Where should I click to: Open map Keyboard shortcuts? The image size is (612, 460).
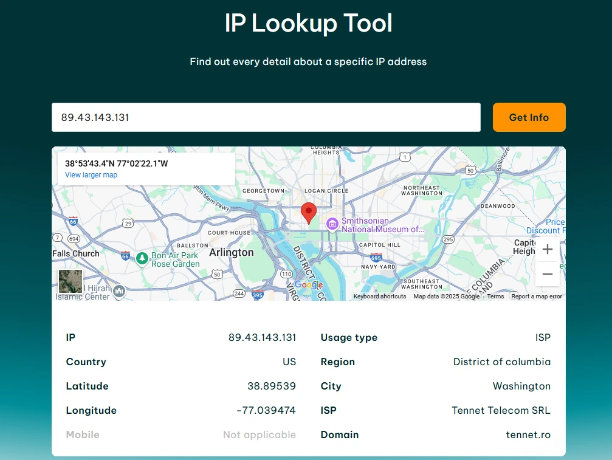tap(380, 297)
